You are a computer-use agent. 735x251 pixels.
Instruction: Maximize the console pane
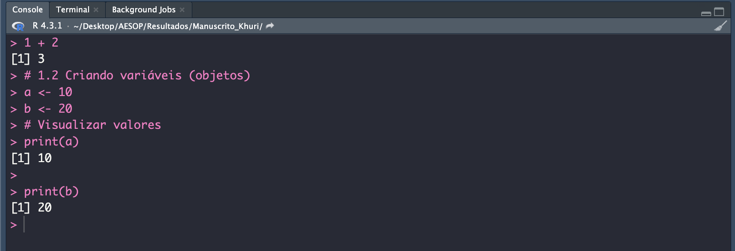tap(719, 12)
